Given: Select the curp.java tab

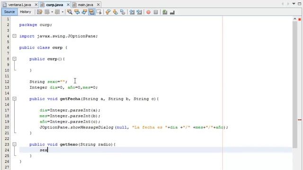Looking at the screenshot, I should (x=54, y=5).
